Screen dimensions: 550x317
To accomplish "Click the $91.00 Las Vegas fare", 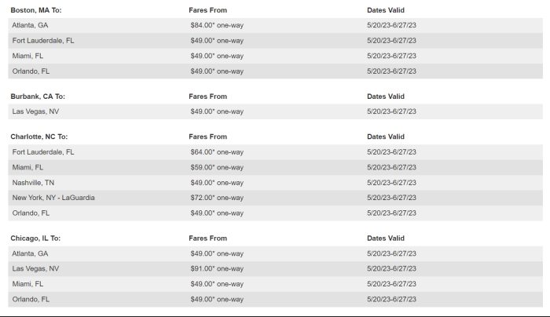I will [x=217, y=268].
